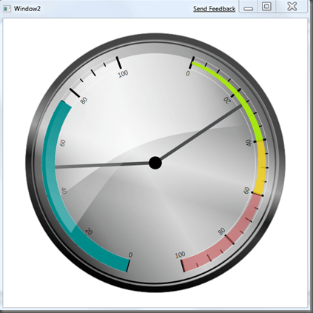This screenshot has height=313, width=313.
Task: Open the Send Feedback link
Action: click(214, 9)
